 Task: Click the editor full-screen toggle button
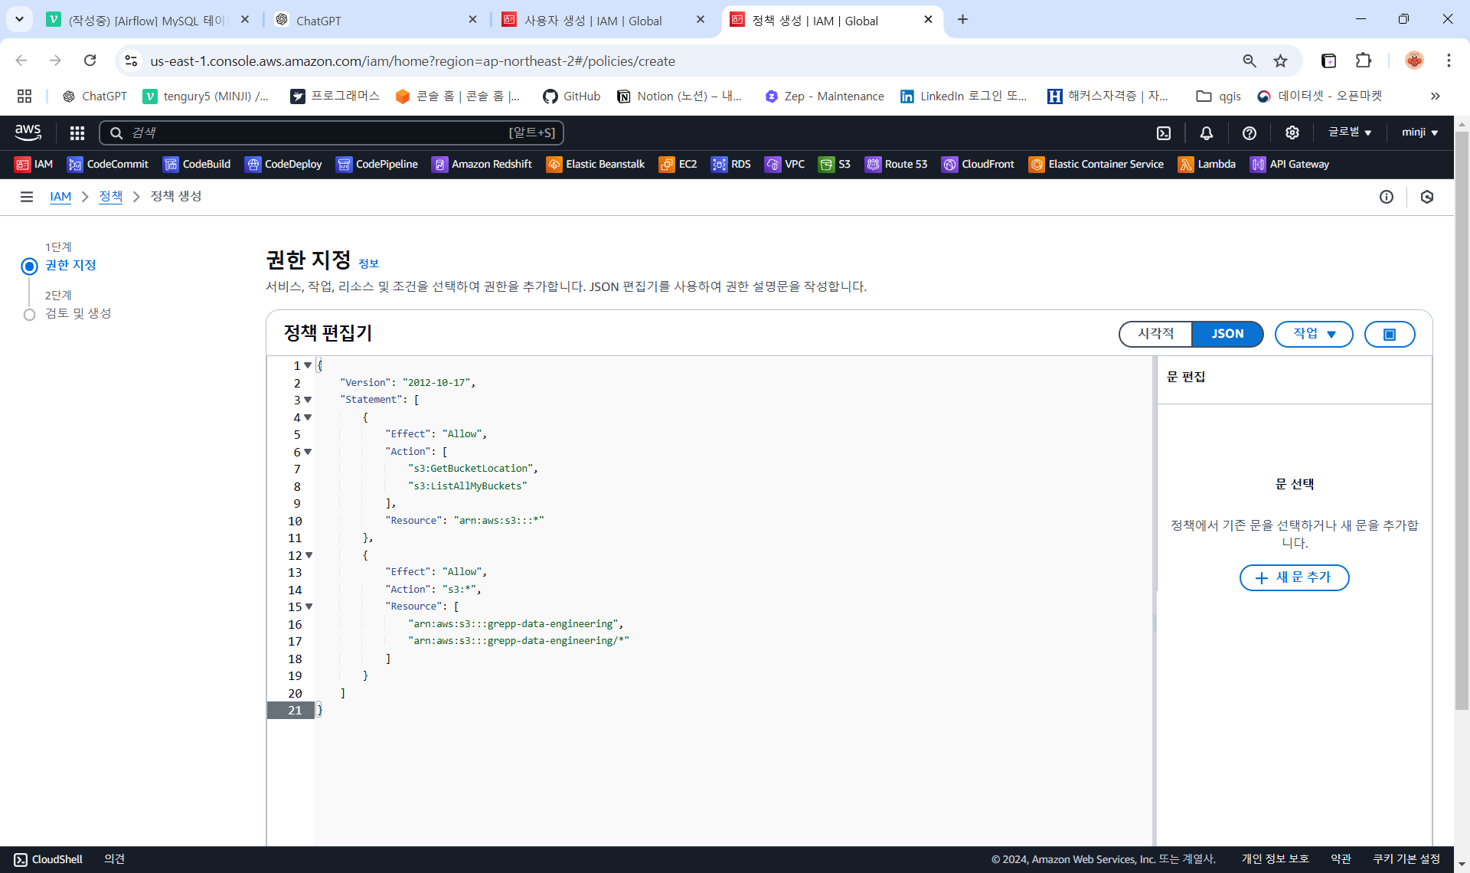1390,334
